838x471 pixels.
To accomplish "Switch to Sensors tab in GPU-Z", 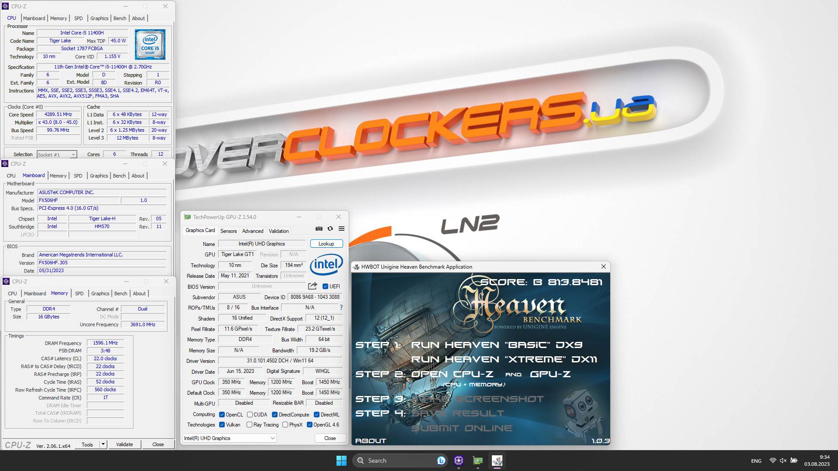I will point(228,231).
